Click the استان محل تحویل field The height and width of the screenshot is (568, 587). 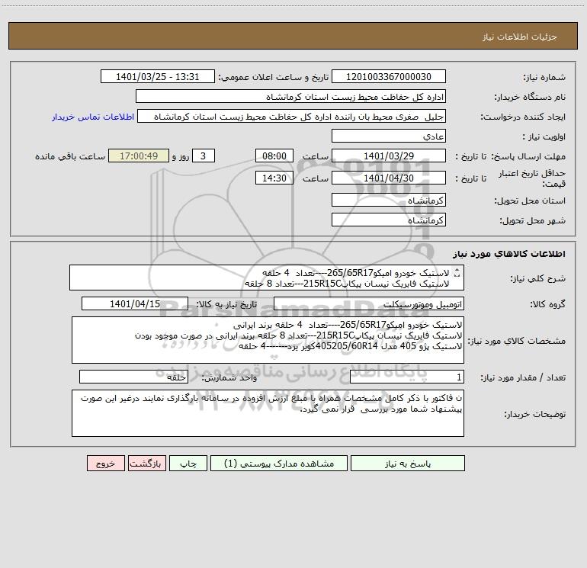pos(389,200)
